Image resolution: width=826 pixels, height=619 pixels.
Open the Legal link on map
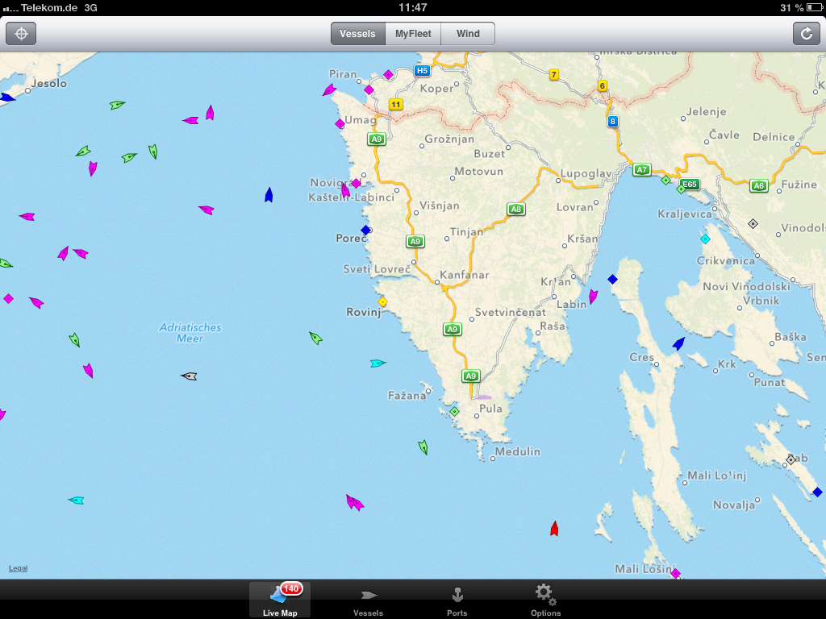[18, 568]
